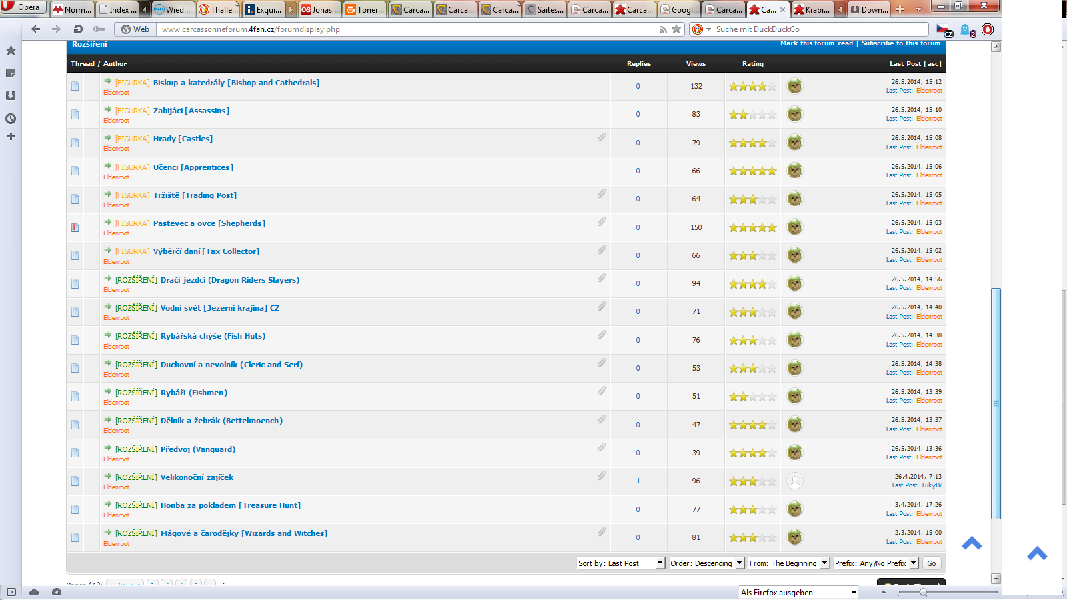This screenshot has width=1067, height=600.
Task: Click the browser Back arrow button
Action: [36, 29]
